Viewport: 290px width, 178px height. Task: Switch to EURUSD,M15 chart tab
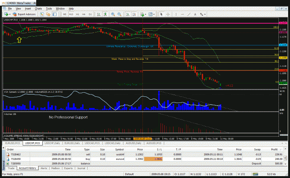(x=13, y=143)
